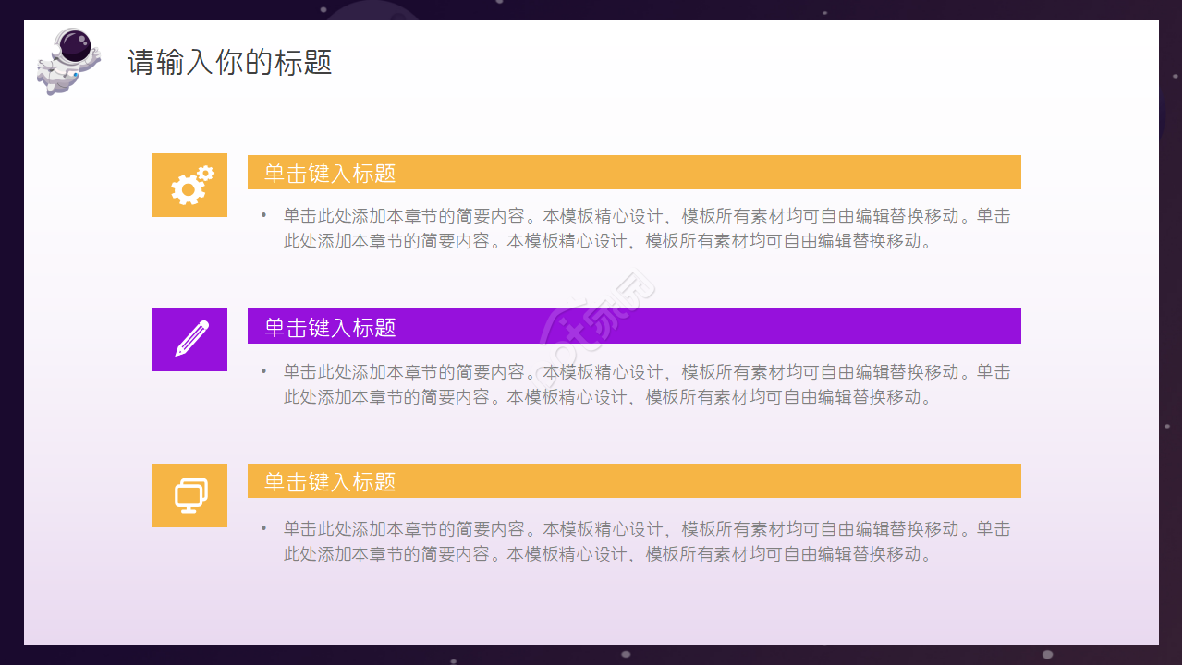The height and width of the screenshot is (665, 1183).
Task: Click 单击键入标题 text in the top orange bar
Action: pyautogui.click(x=330, y=173)
